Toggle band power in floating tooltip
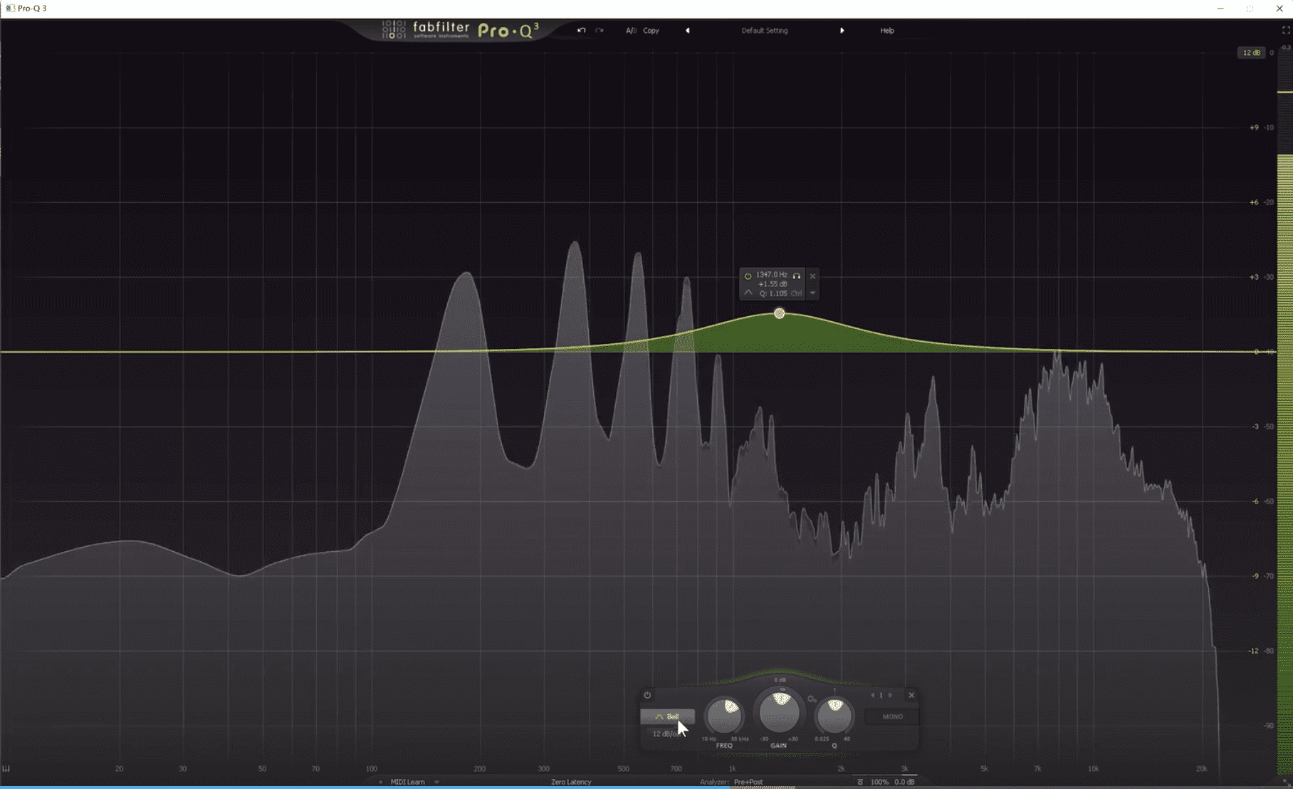The height and width of the screenshot is (789, 1293). pyautogui.click(x=748, y=276)
